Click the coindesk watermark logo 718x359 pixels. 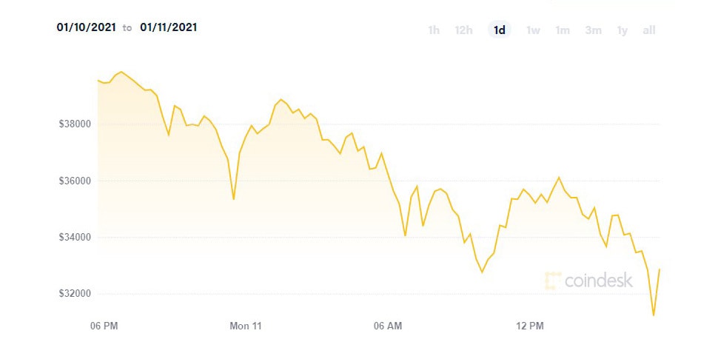pos(589,281)
